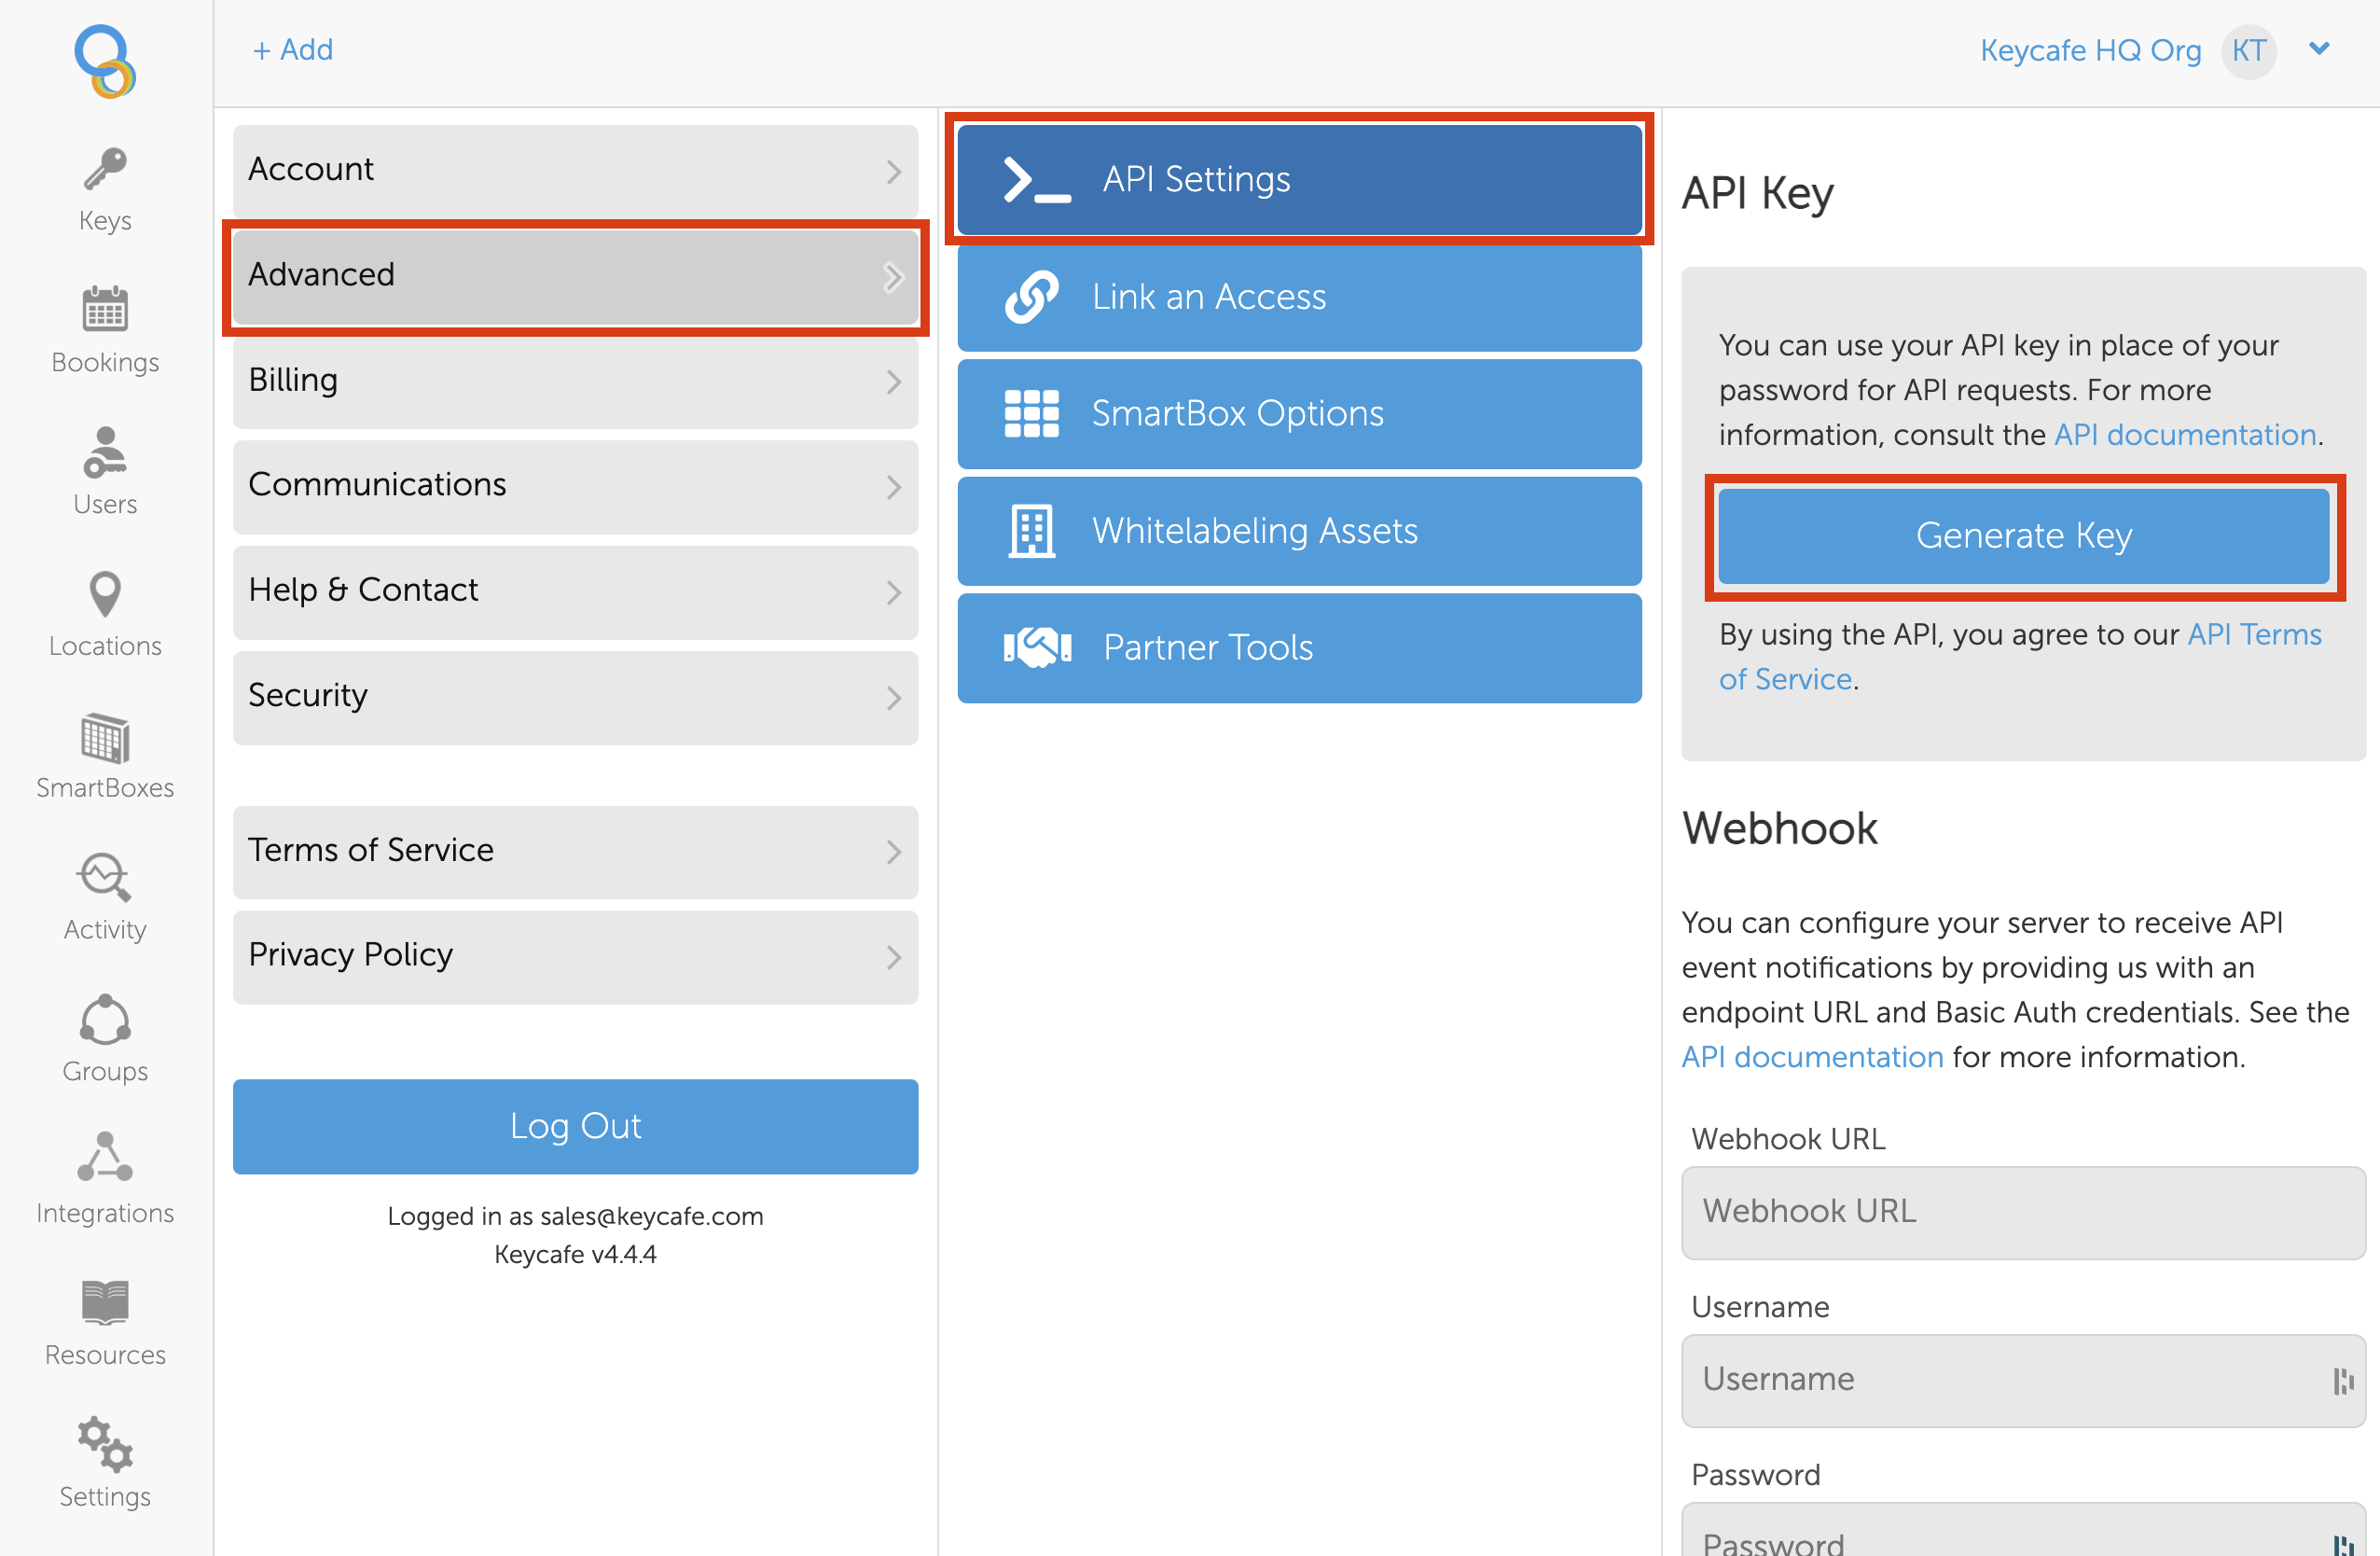Click the KT user avatar
The image size is (2380, 1556).
[x=2249, y=50]
